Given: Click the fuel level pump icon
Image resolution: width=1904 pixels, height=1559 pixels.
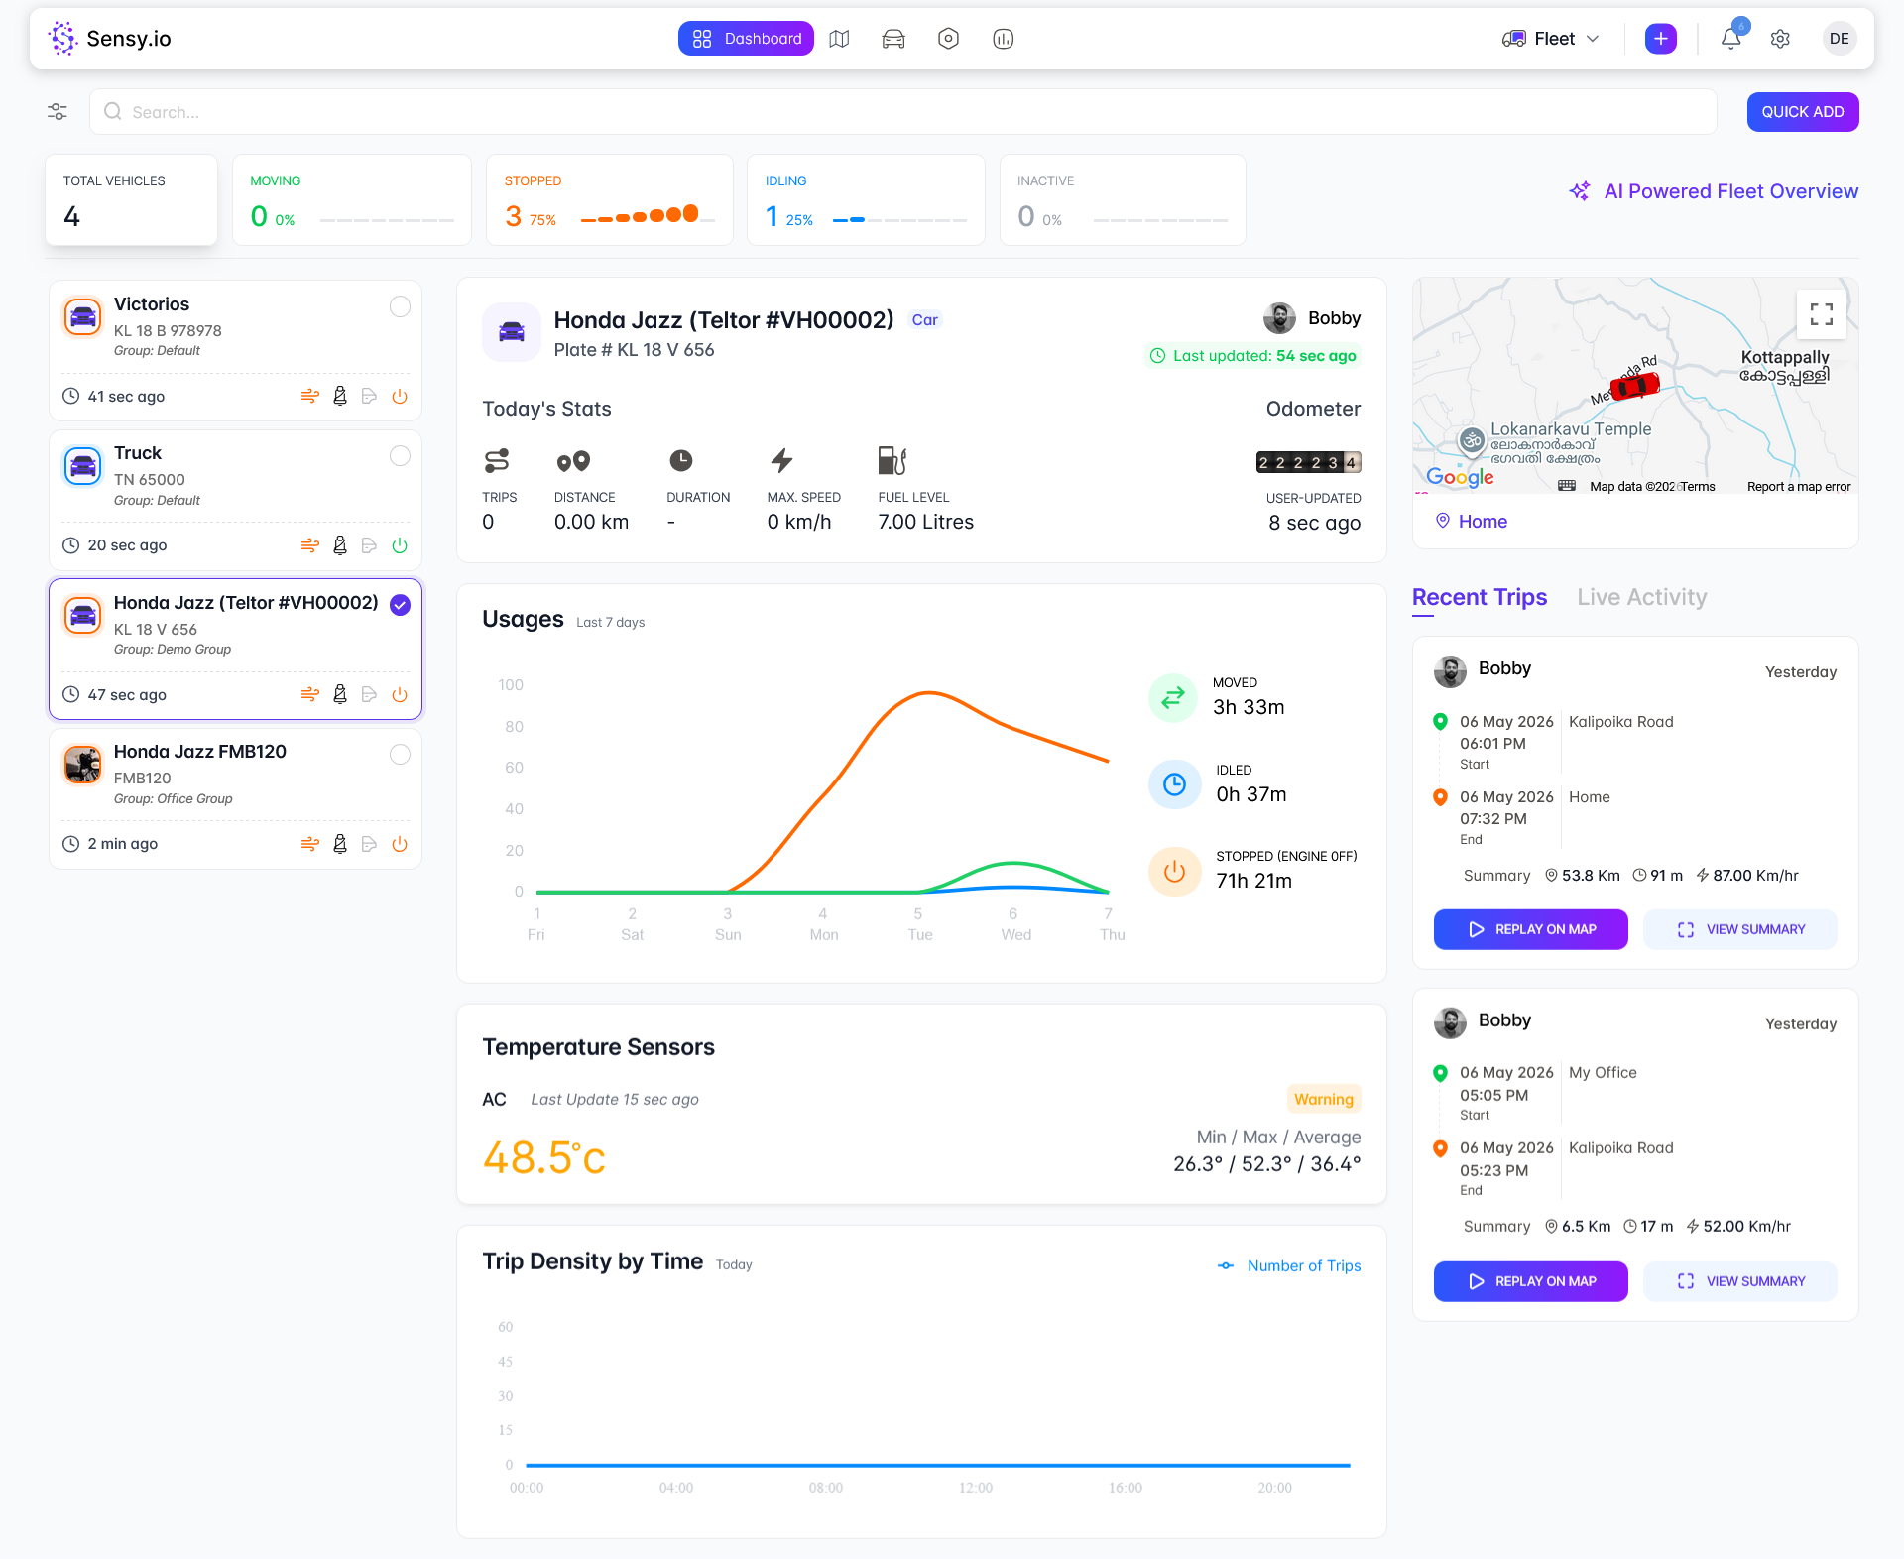Looking at the screenshot, I should 892,460.
